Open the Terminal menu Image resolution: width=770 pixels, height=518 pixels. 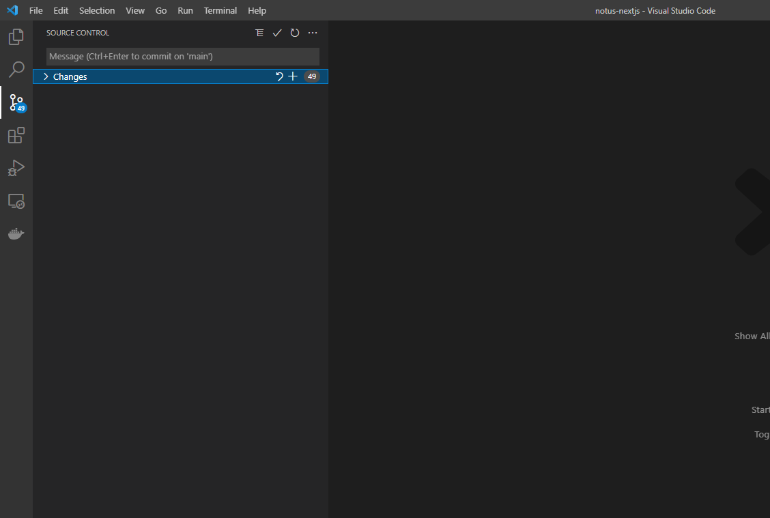coord(220,10)
